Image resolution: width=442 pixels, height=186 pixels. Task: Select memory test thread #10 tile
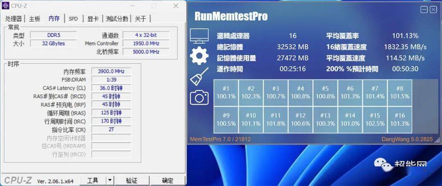251,120
